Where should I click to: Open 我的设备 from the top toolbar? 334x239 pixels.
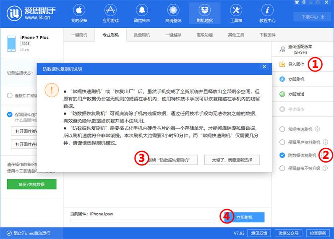pyautogui.click(x=79, y=13)
